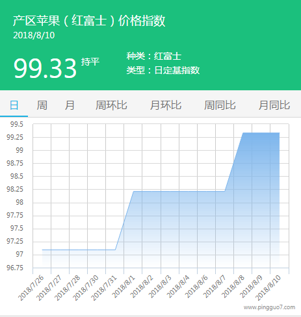This screenshot has width=301, height=317.
Task: Click the 种类：红富士 variety label
Action: [x=154, y=57]
